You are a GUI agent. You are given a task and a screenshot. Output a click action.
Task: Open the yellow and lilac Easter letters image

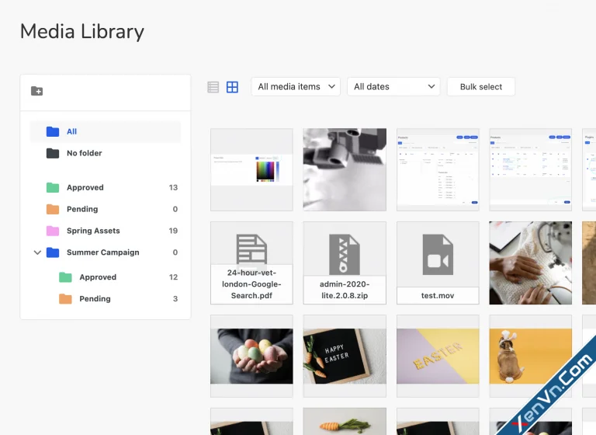pyautogui.click(x=438, y=357)
